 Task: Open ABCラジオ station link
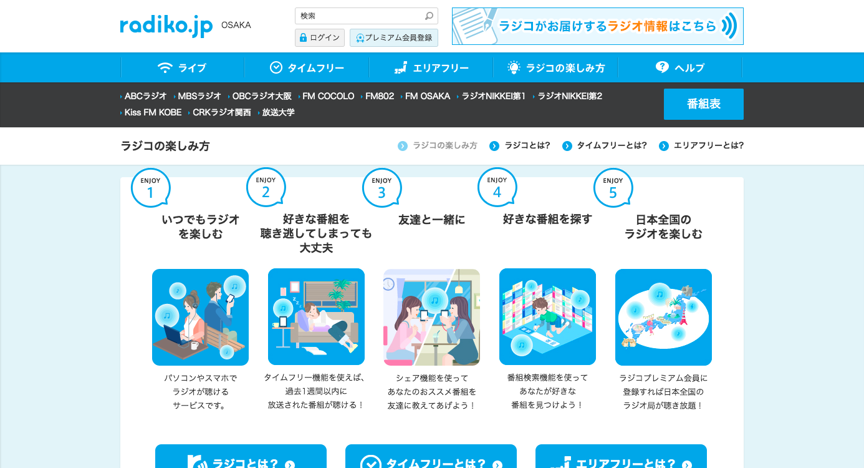coord(145,96)
